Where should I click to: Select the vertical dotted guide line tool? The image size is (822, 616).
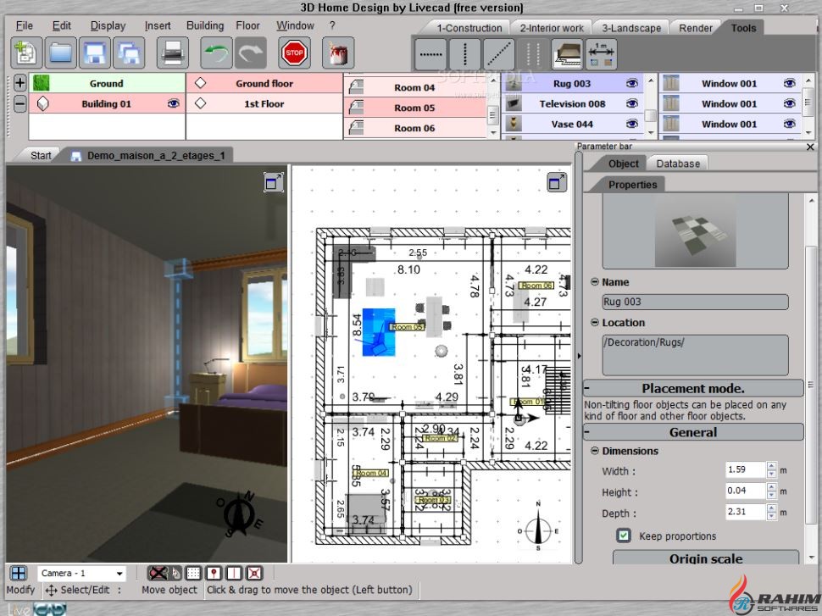click(x=465, y=54)
